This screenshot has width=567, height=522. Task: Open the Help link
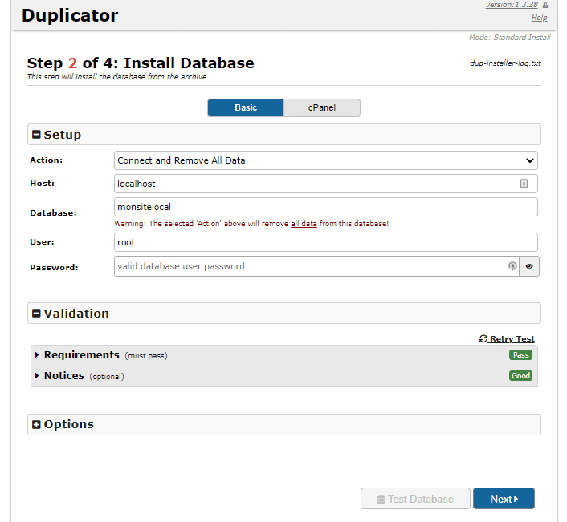(x=539, y=18)
